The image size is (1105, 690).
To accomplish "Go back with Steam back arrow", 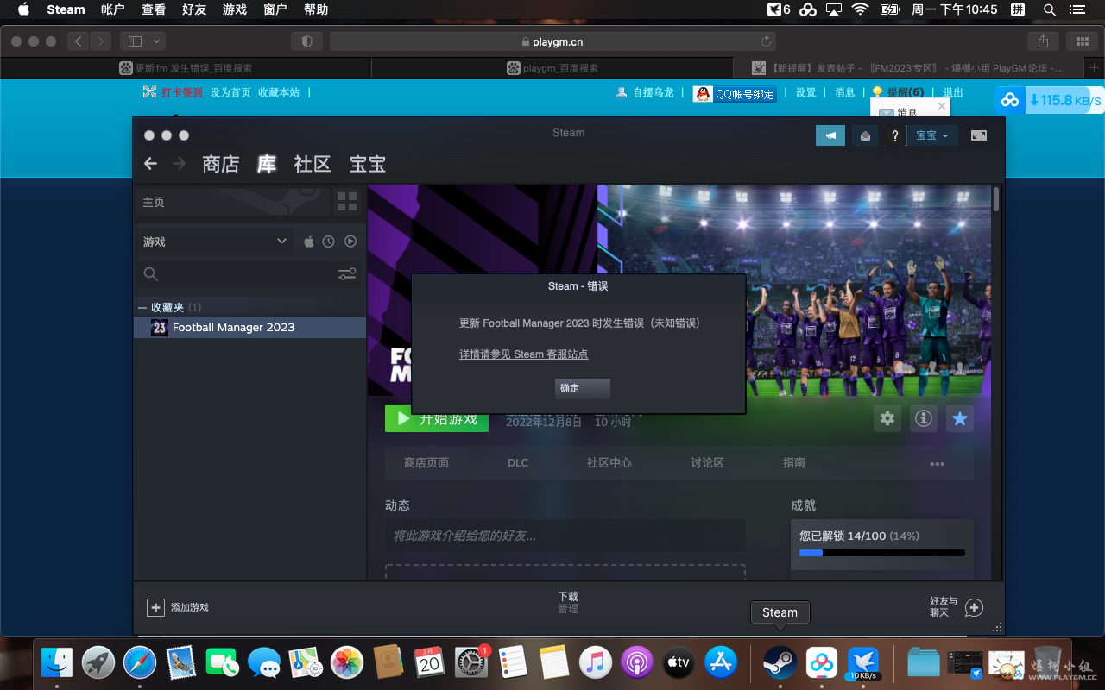I will click(x=151, y=164).
